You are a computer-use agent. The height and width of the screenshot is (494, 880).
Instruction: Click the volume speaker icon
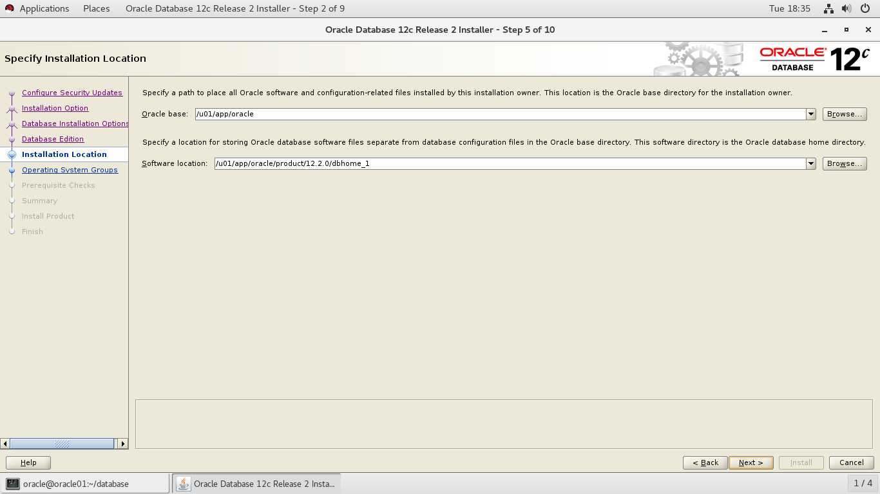[847, 8]
